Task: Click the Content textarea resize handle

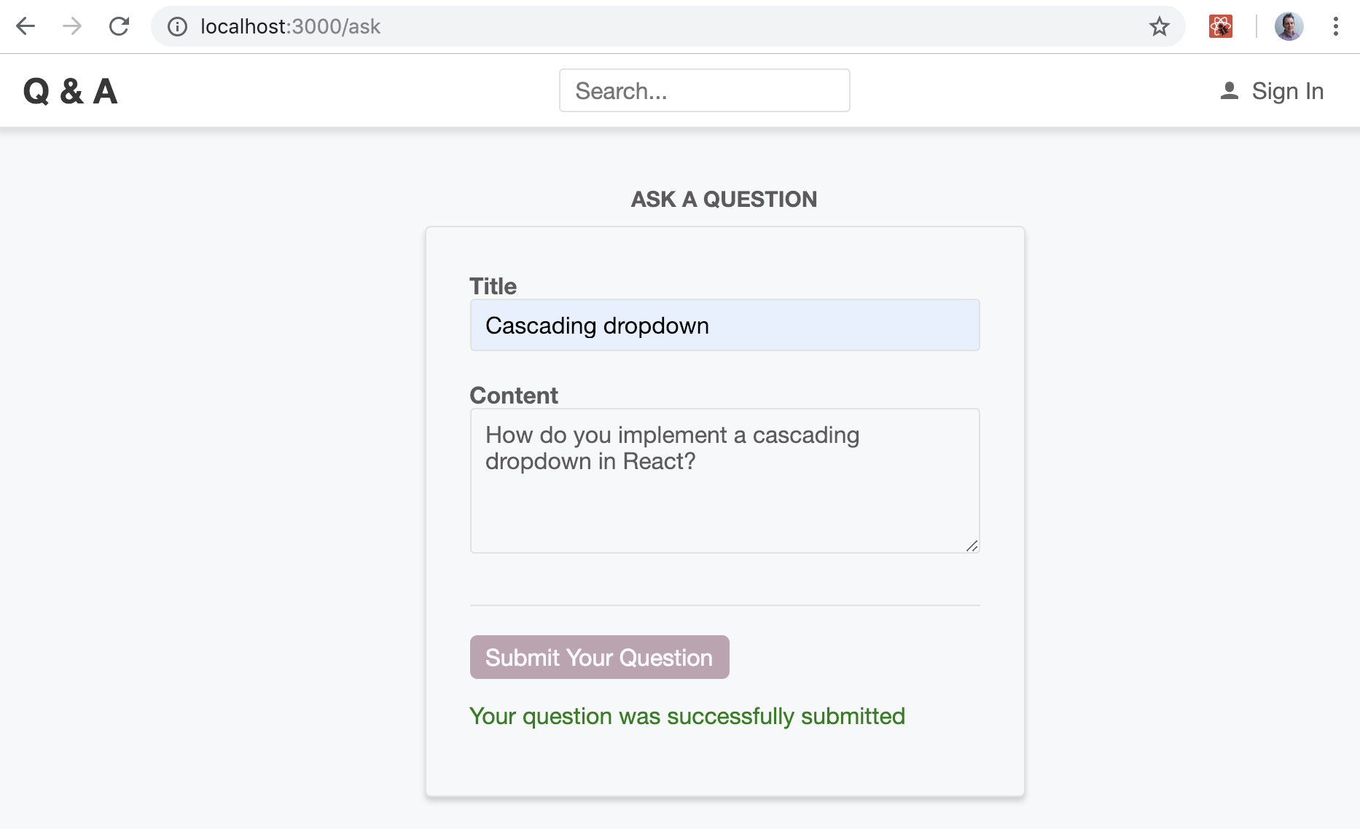Action: (x=972, y=546)
